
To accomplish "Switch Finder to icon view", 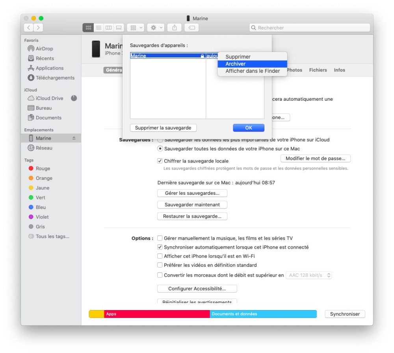I will (x=88, y=28).
